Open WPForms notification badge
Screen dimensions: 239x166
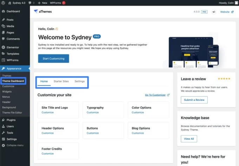point(64,3)
